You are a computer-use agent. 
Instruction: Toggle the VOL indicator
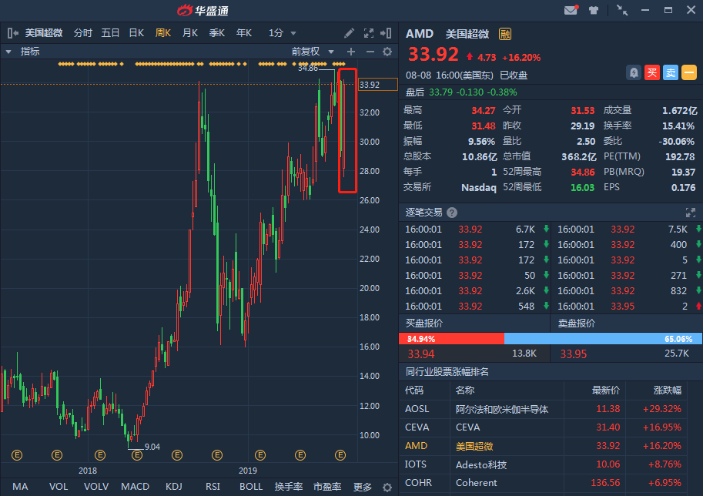tap(59, 487)
